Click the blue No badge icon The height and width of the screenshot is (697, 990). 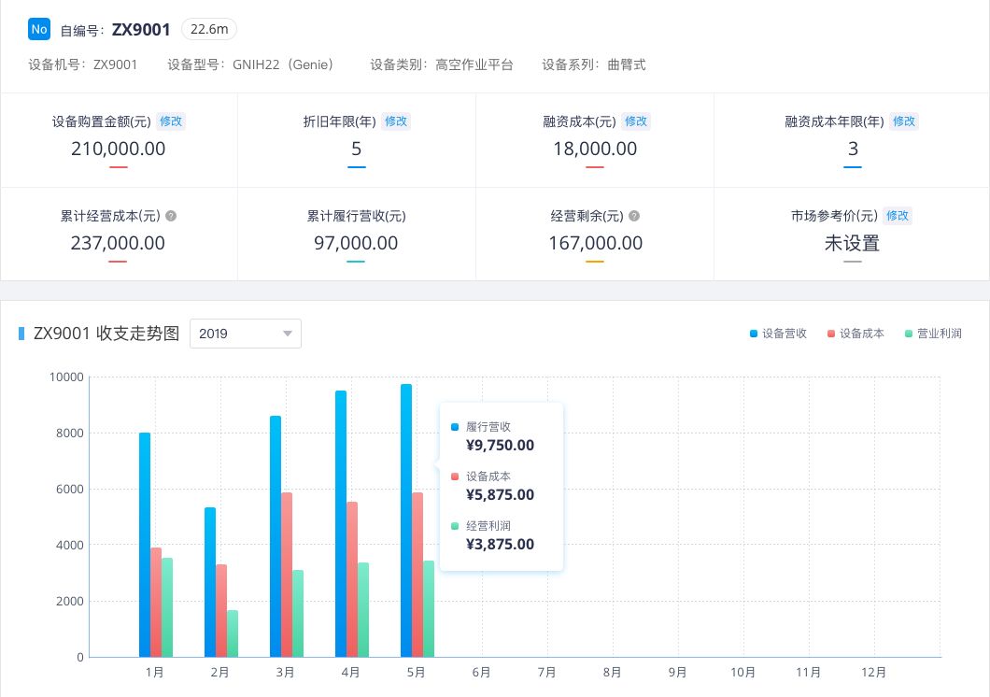[39, 29]
